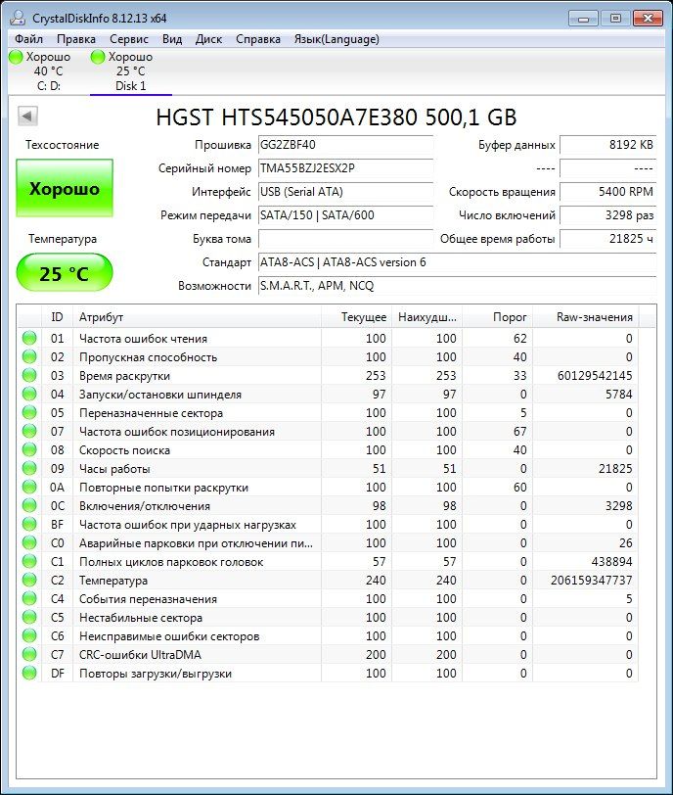Image resolution: width=673 pixels, height=795 pixels.
Task: Open the Вид menu
Action: [x=172, y=39]
